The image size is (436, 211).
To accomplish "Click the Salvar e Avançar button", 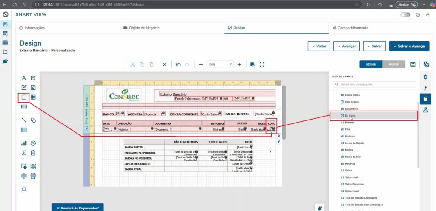I will (x=409, y=46).
